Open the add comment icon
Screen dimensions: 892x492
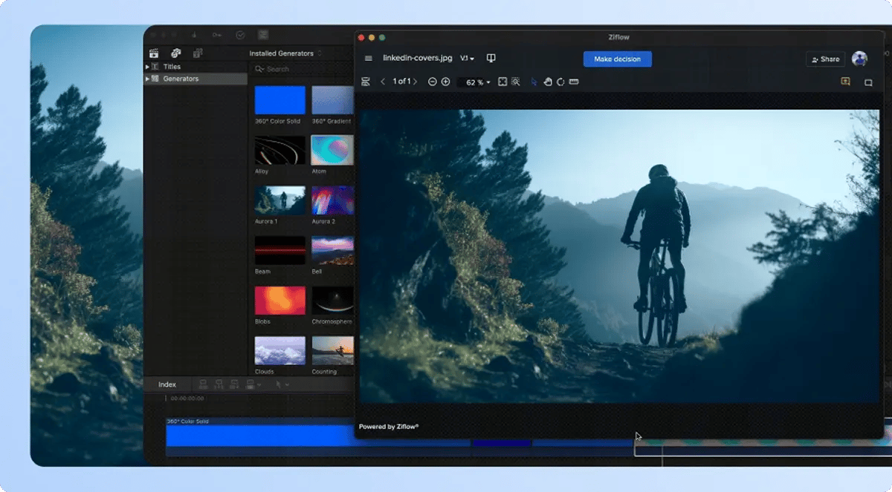click(x=845, y=82)
